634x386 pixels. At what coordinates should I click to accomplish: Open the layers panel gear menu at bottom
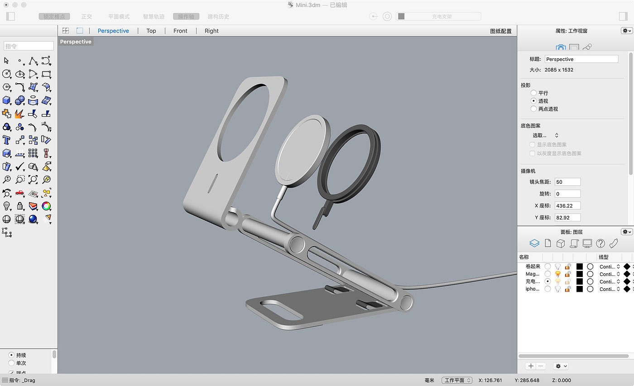(x=561, y=366)
